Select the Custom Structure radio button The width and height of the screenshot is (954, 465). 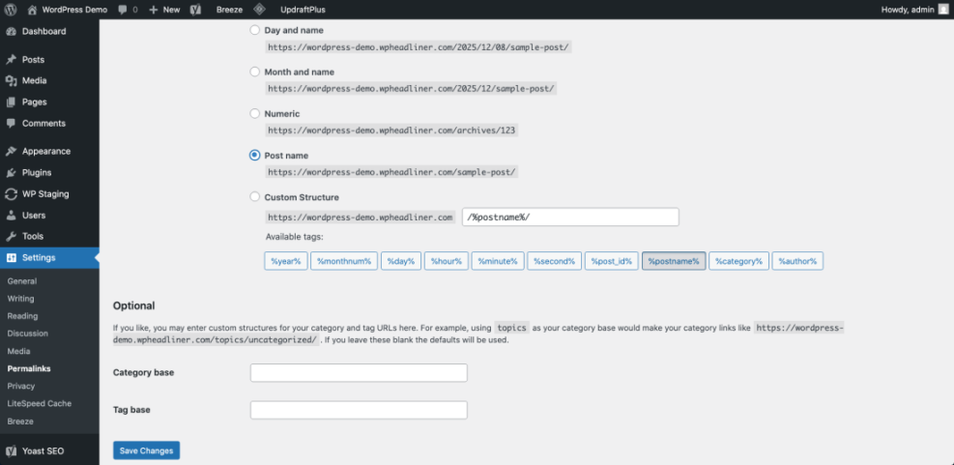255,197
